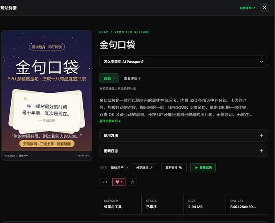Screen dimensions: 275x223
Task: Expand full description with 展开完整介绍
Action: click(x=110, y=121)
